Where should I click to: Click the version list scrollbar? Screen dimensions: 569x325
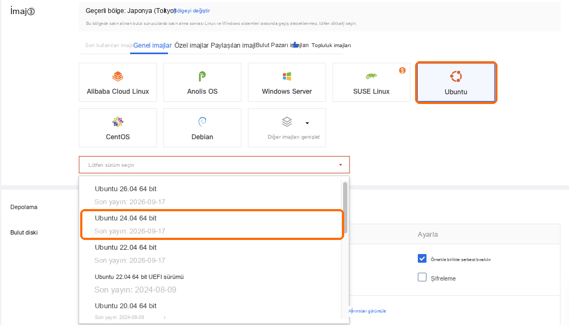(345, 207)
